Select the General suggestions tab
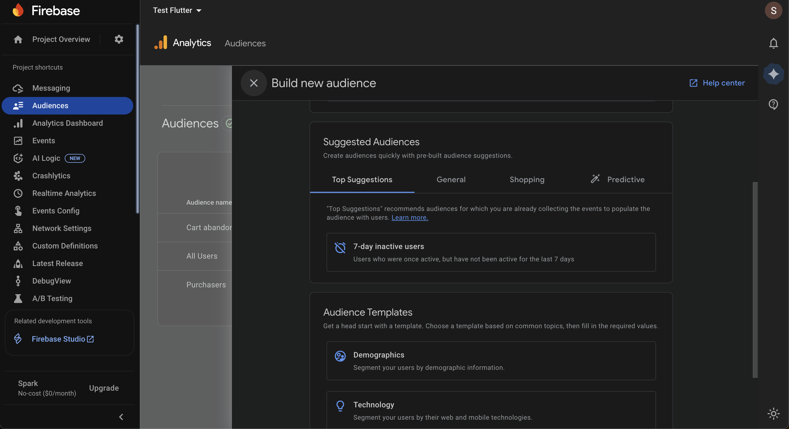The height and width of the screenshot is (429, 789). [451, 180]
